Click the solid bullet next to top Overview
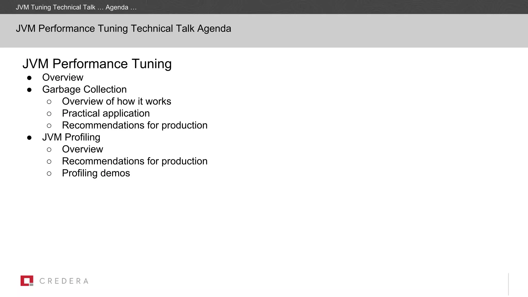Screen dimensions: 528x297 [29, 78]
